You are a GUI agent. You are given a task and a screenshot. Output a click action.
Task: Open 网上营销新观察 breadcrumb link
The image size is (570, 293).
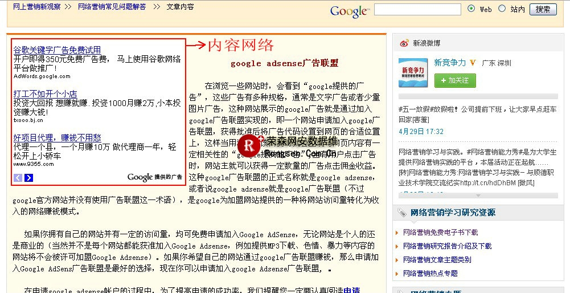(36, 7)
